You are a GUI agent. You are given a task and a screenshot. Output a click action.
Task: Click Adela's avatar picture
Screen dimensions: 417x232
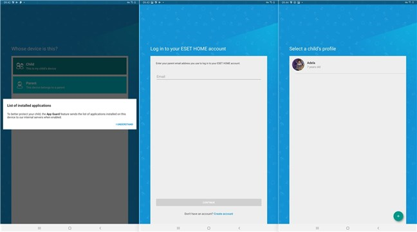pos(298,64)
